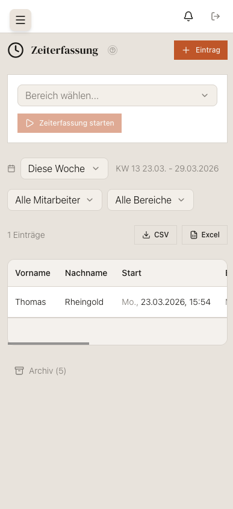Open the help question-mark icon

point(113,50)
